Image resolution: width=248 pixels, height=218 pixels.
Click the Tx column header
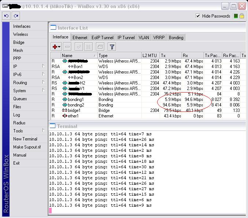[171, 56]
